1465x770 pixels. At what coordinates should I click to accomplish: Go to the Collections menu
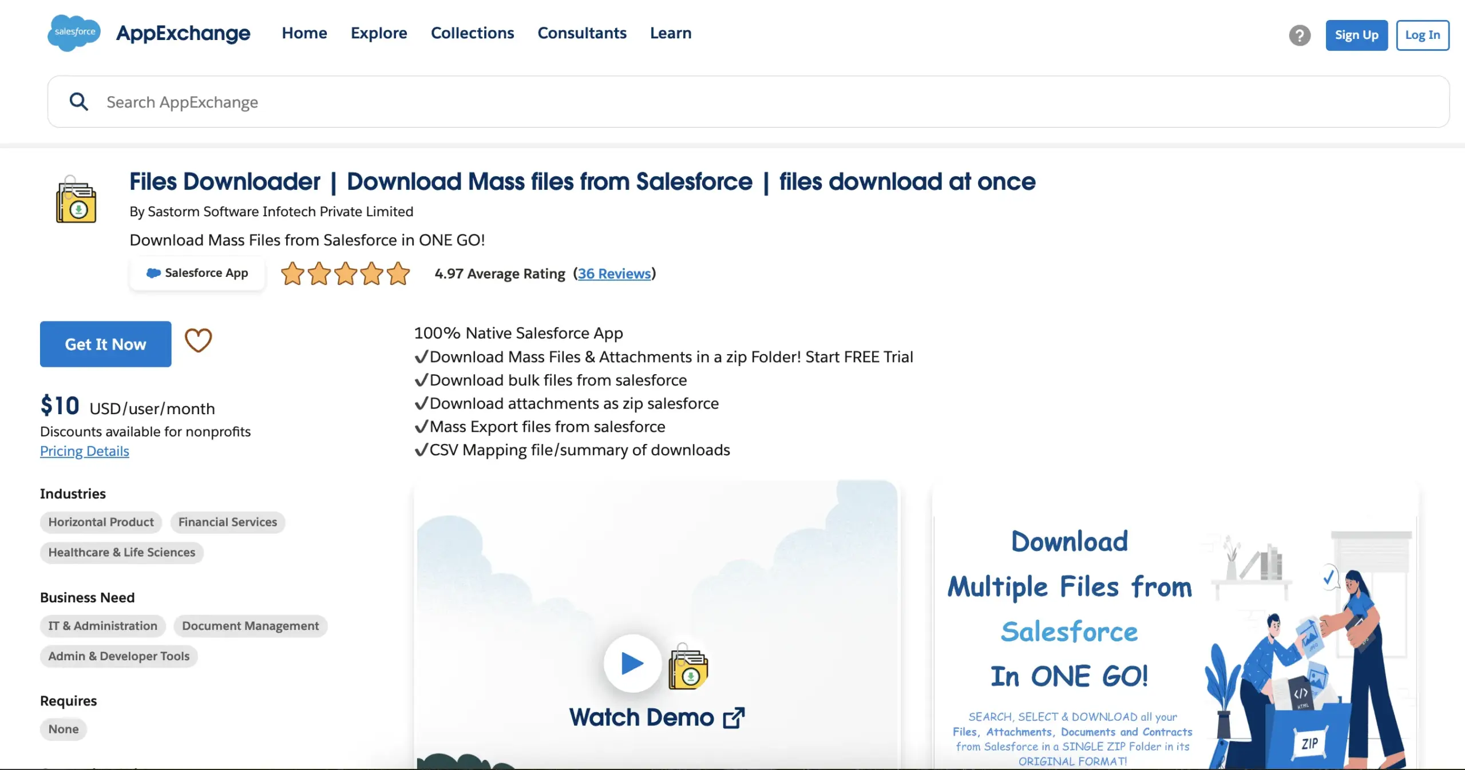[x=472, y=33]
